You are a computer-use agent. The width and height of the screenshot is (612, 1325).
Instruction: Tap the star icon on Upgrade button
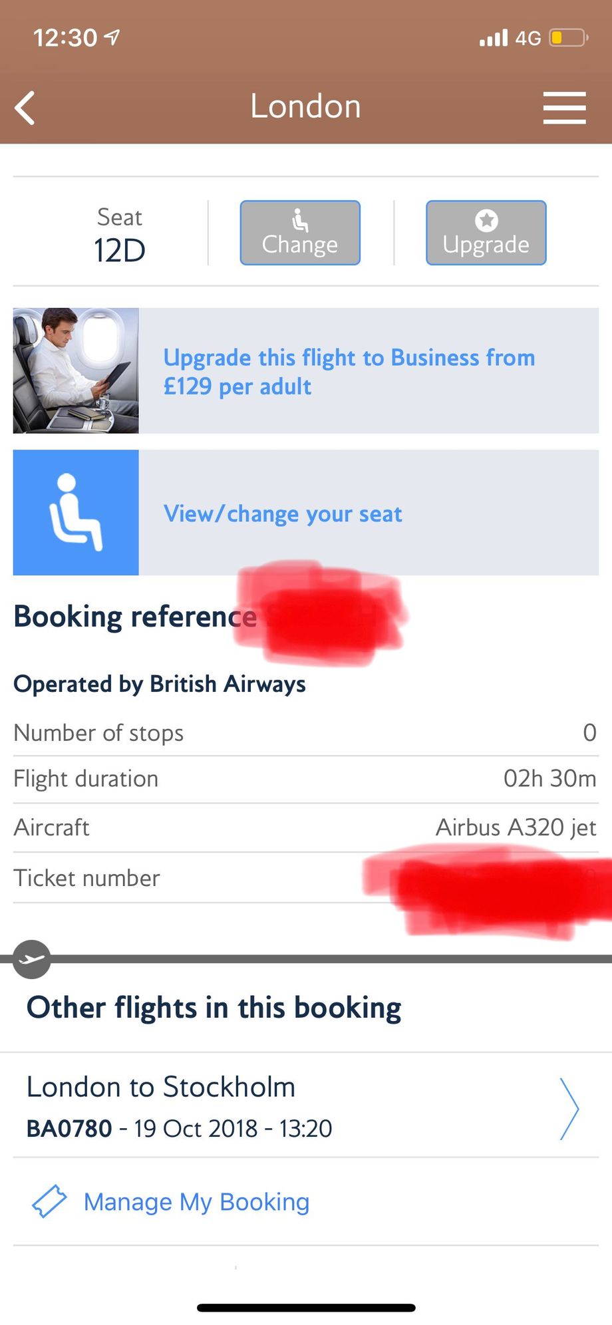[486, 220]
